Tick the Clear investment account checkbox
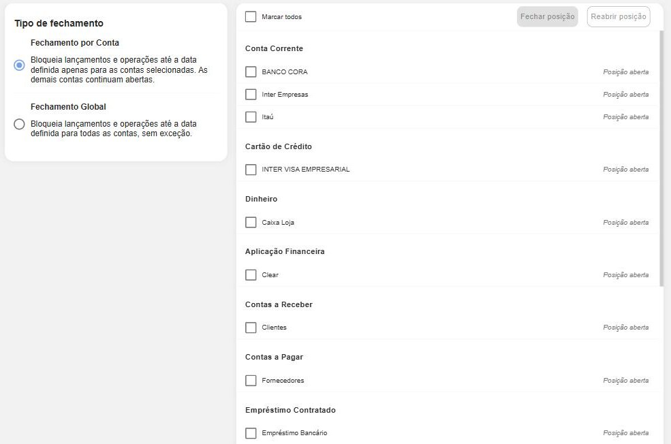 point(251,274)
